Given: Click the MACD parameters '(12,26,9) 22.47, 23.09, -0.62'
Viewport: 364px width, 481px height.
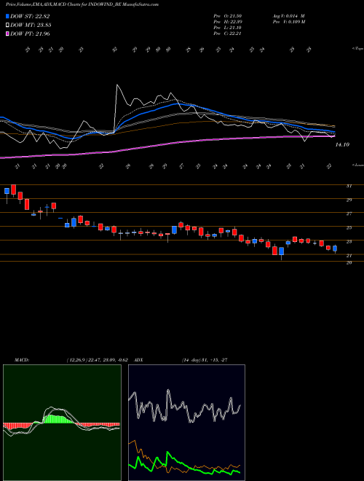Looking at the screenshot, I should coord(97,360).
